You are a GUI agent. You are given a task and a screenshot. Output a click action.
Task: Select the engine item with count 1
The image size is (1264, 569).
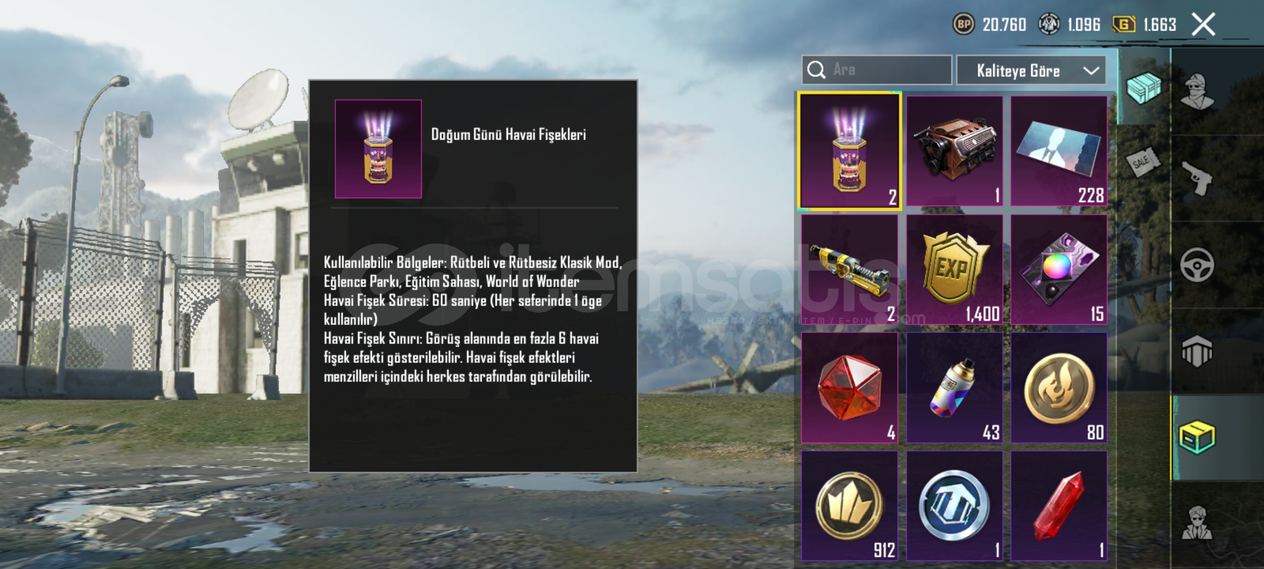(x=954, y=151)
